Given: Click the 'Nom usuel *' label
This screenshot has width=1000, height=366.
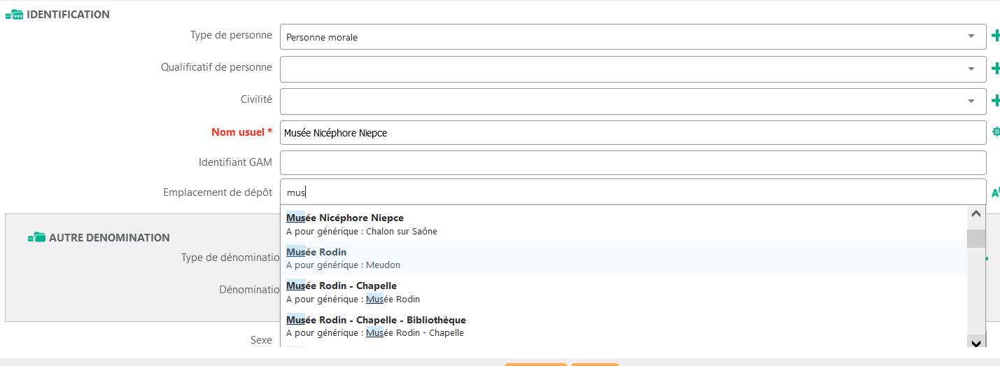Looking at the screenshot, I should pyautogui.click(x=241, y=132).
